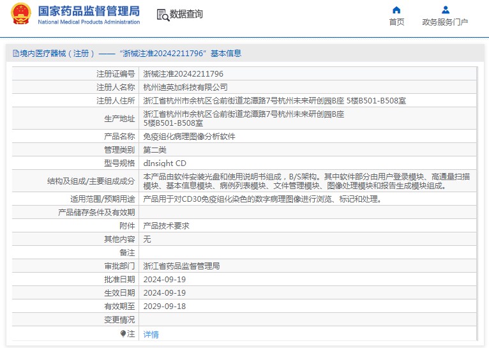Click the 注册人名称 label

[x=116, y=87]
